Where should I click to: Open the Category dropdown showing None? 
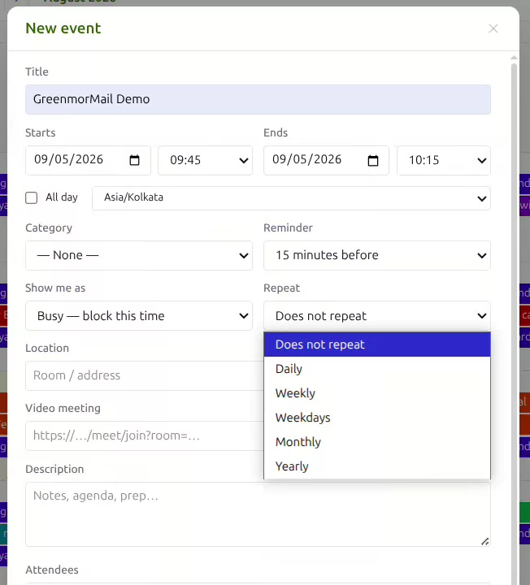point(139,256)
